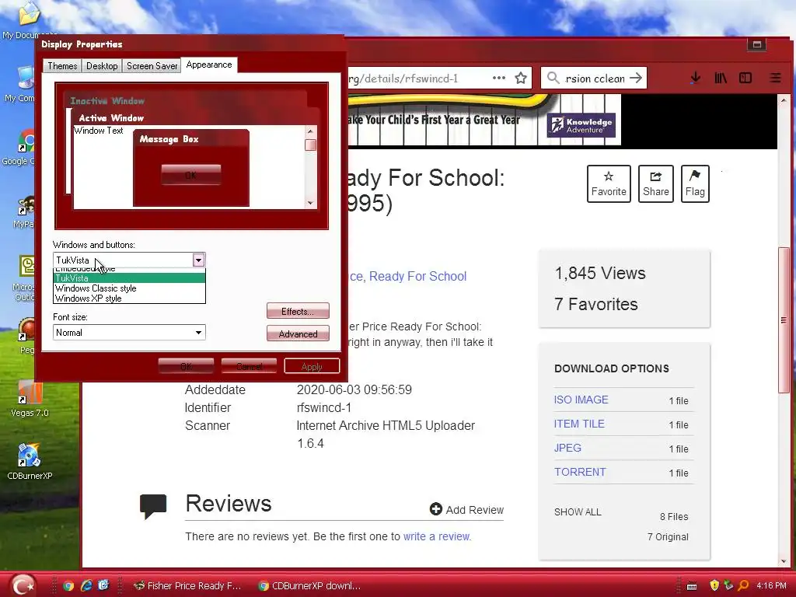Click the keyboard tray icon
This screenshot has height=597, width=796.
pyautogui.click(x=692, y=586)
